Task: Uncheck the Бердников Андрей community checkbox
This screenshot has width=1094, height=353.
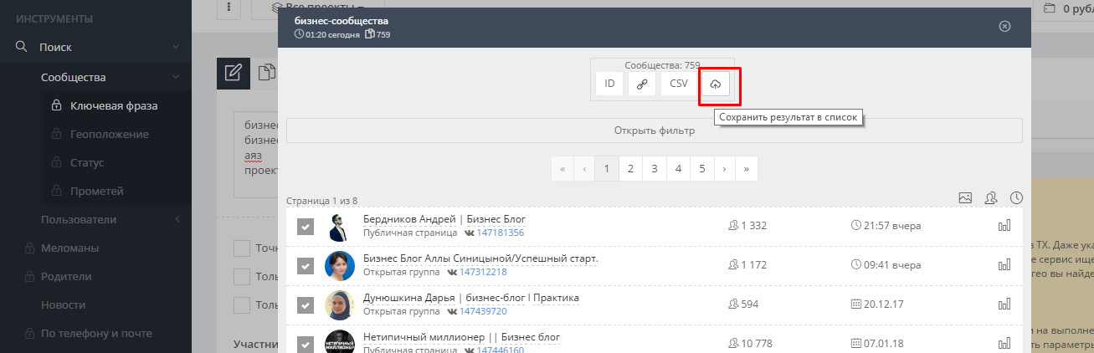Action: (x=306, y=227)
